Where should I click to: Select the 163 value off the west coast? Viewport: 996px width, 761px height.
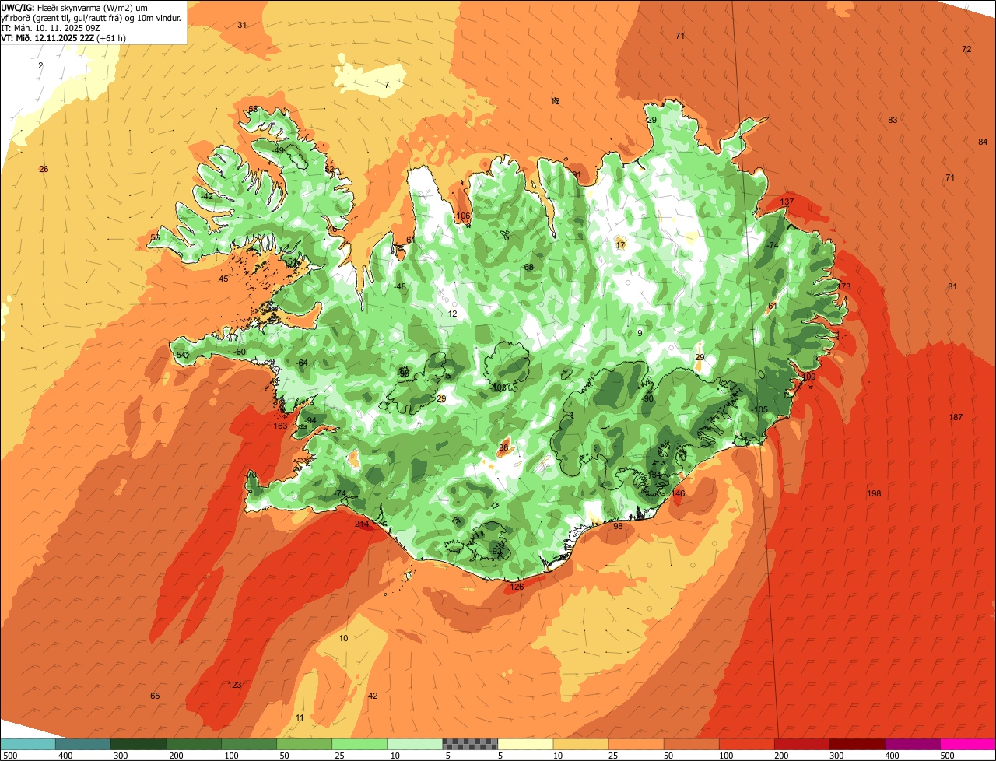point(280,426)
